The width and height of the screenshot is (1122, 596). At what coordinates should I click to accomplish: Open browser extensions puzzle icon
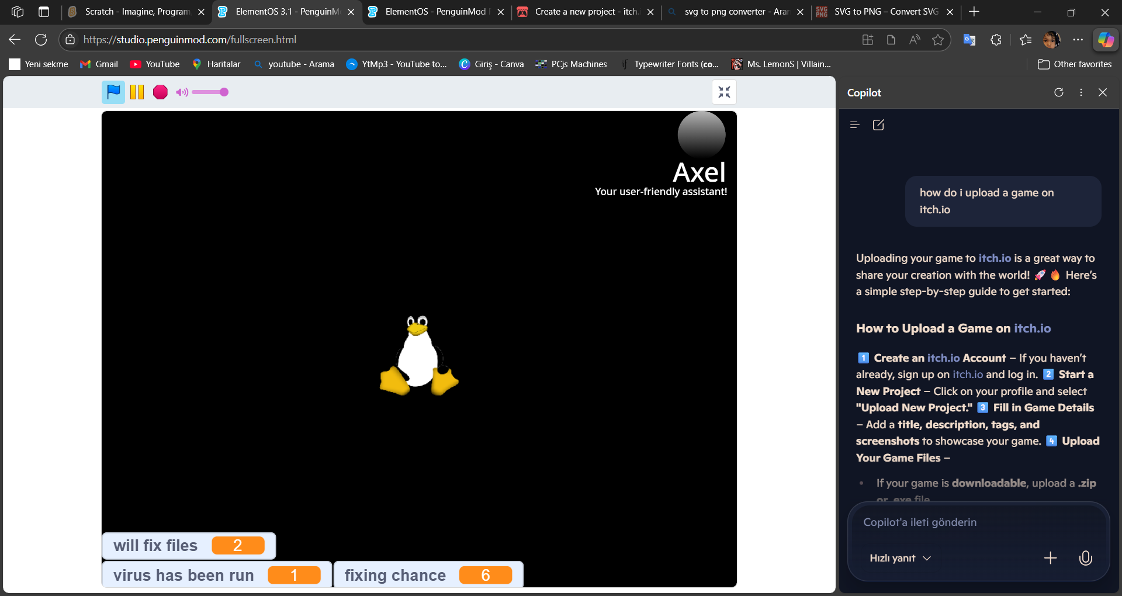click(x=996, y=39)
